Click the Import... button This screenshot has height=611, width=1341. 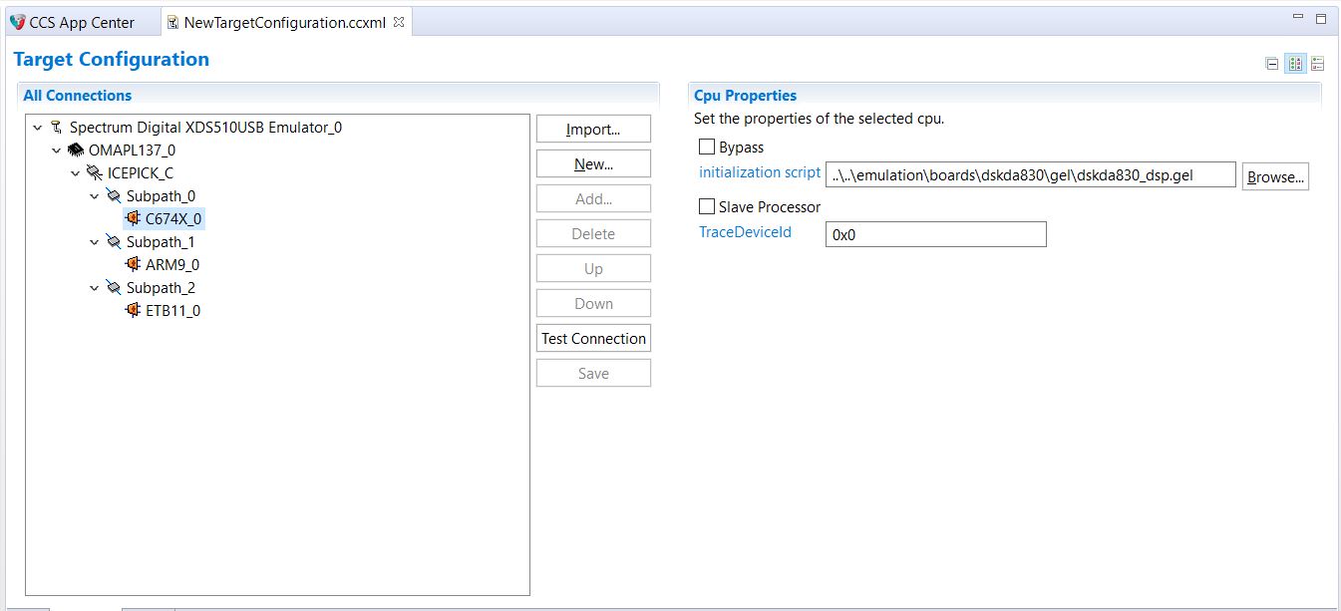tap(593, 129)
